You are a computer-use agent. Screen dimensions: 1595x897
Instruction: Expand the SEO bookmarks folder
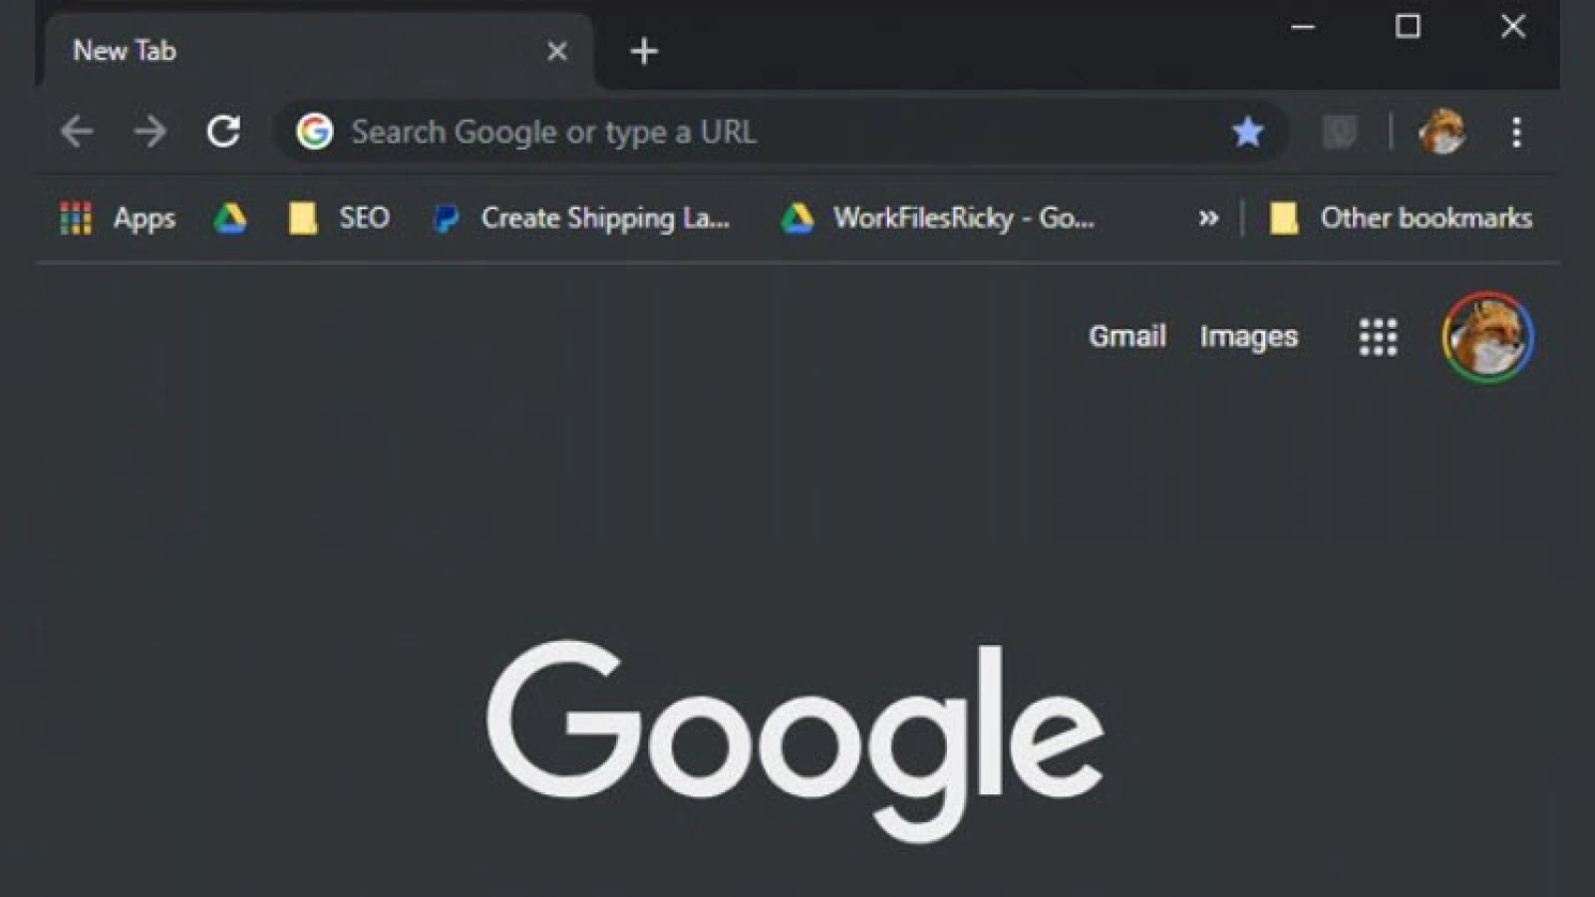tap(339, 218)
